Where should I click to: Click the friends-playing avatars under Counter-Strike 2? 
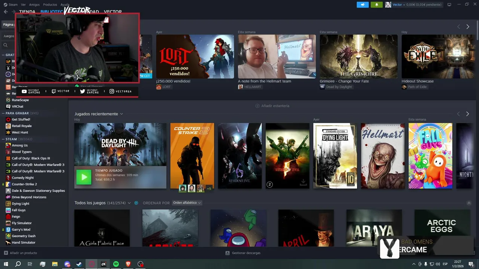click(192, 188)
